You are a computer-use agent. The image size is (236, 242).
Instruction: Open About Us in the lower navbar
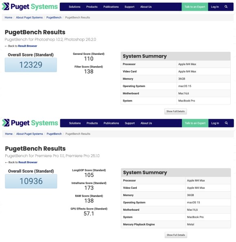tap(146, 123)
